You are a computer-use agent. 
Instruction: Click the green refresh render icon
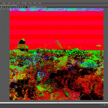click(x=5, y=7)
